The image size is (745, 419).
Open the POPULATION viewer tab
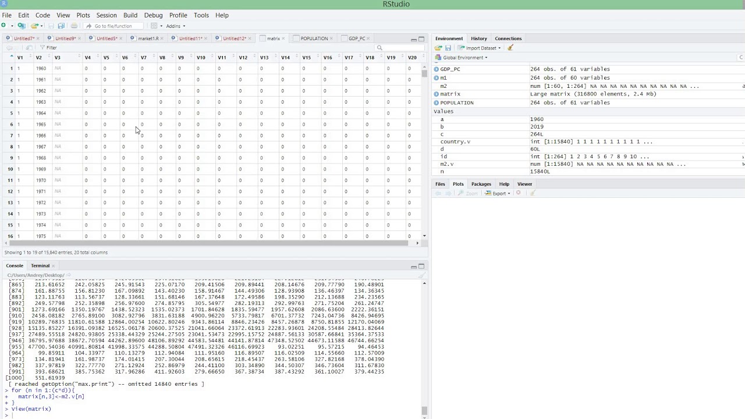pyautogui.click(x=314, y=38)
